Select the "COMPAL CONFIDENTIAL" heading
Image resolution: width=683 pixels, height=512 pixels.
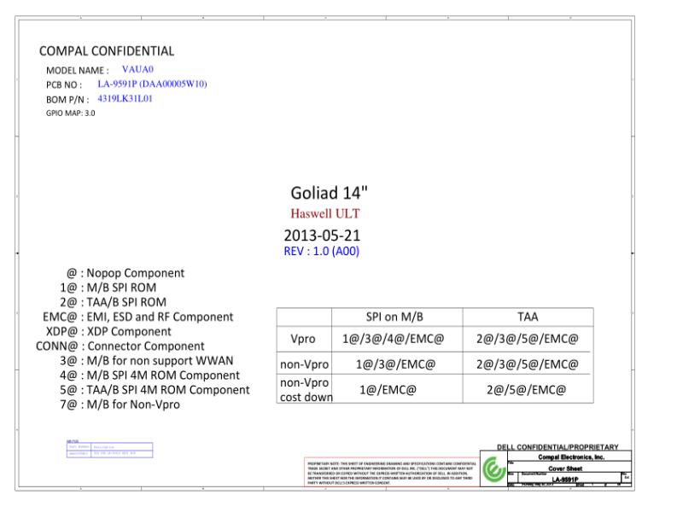pos(107,51)
